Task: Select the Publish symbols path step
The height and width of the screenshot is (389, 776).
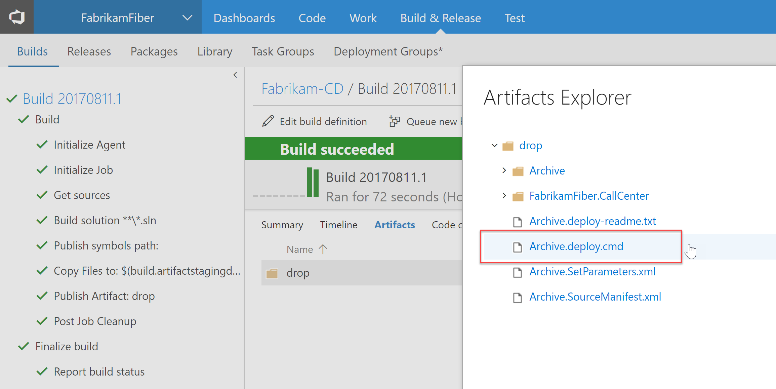Action: (x=106, y=246)
